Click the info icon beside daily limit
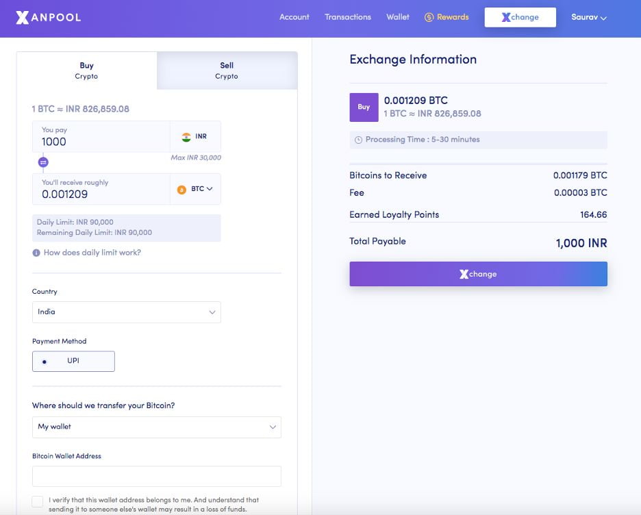This screenshot has height=515, width=641. pyautogui.click(x=36, y=253)
